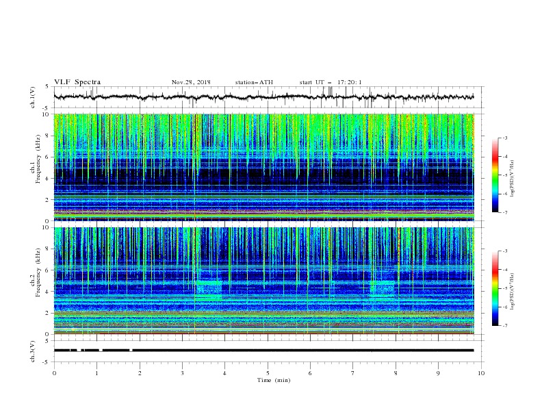The height and width of the screenshot is (419, 542).
Task: Click the ch.3 black signal bar
Action: tap(263, 351)
